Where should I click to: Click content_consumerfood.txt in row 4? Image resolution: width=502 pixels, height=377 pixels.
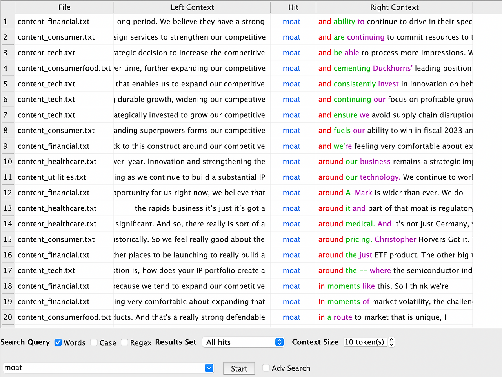click(x=64, y=69)
